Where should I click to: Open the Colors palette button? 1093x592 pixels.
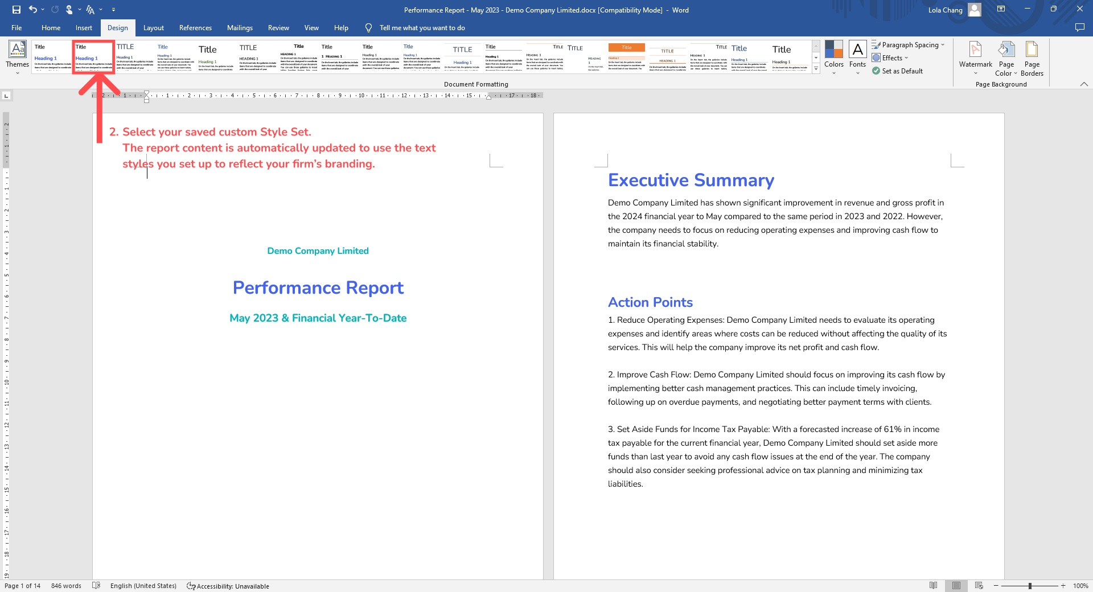coord(833,56)
